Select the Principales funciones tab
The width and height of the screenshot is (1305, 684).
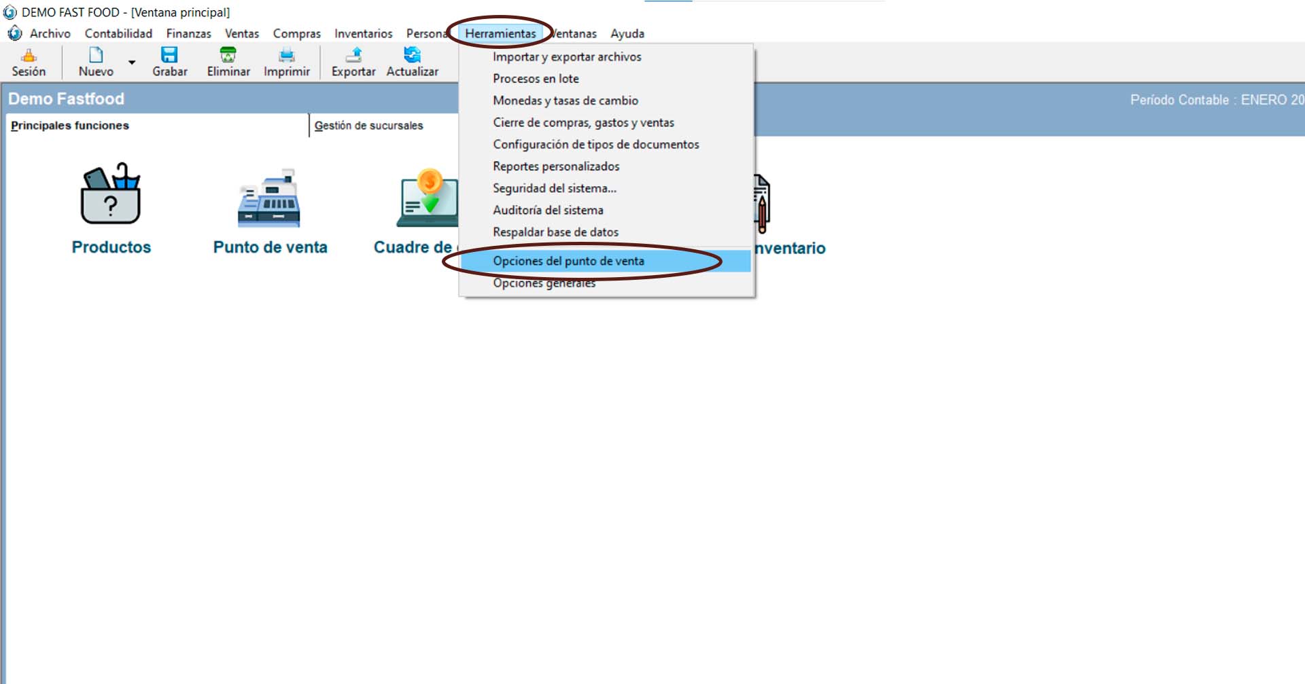click(70, 126)
